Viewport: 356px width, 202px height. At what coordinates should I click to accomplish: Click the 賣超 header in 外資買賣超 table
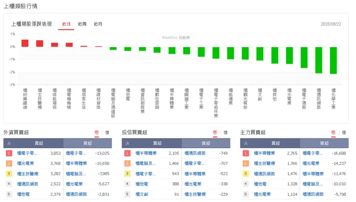(88, 143)
